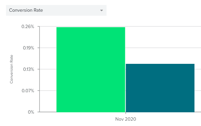Select the green bar for Nov 2020
The height and width of the screenshot is (126, 201).
click(91, 70)
